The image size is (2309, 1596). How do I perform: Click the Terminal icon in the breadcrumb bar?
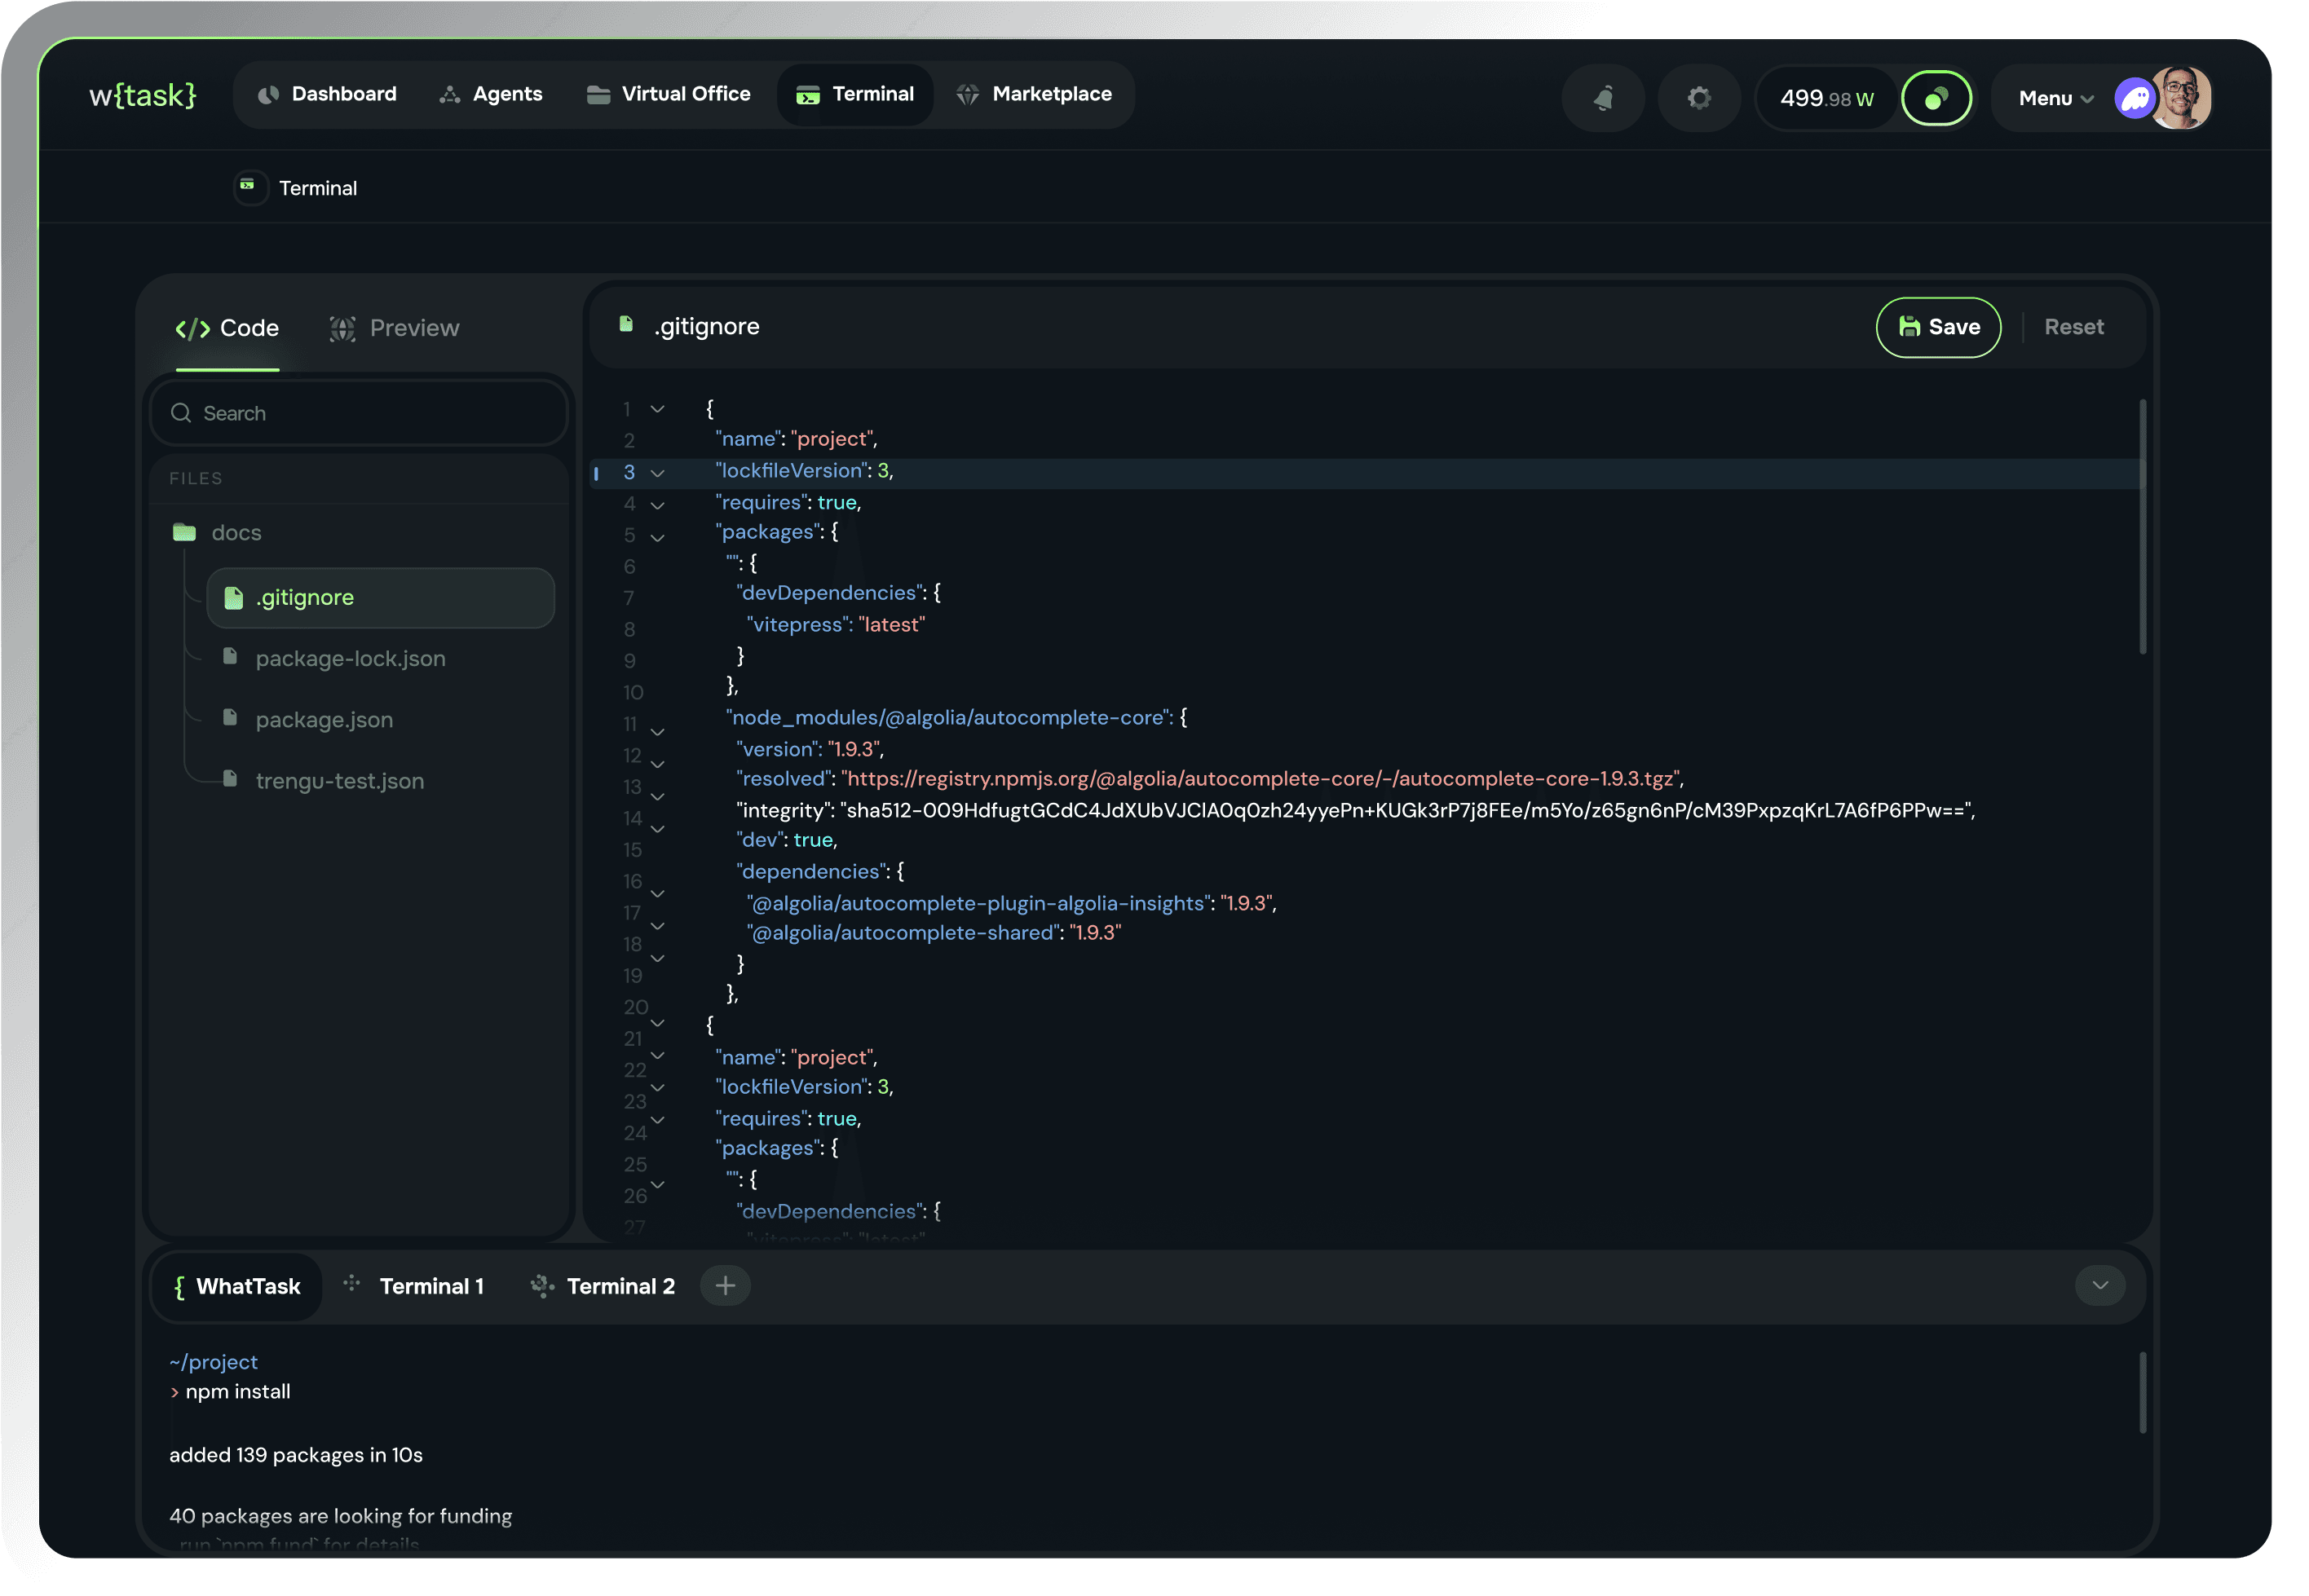pyautogui.click(x=250, y=187)
